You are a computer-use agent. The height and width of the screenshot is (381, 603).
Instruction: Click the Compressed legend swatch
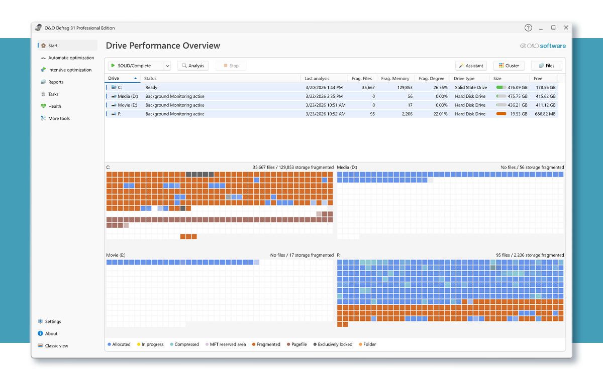[x=172, y=344]
